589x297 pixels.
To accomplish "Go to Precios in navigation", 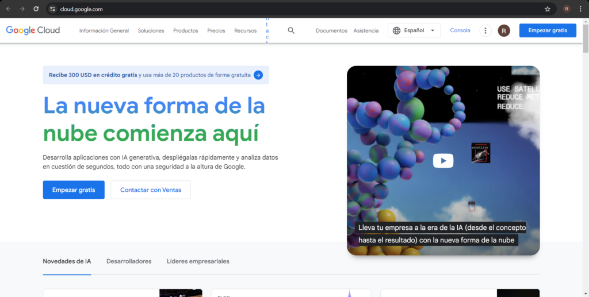I will (x=216, y=31).
